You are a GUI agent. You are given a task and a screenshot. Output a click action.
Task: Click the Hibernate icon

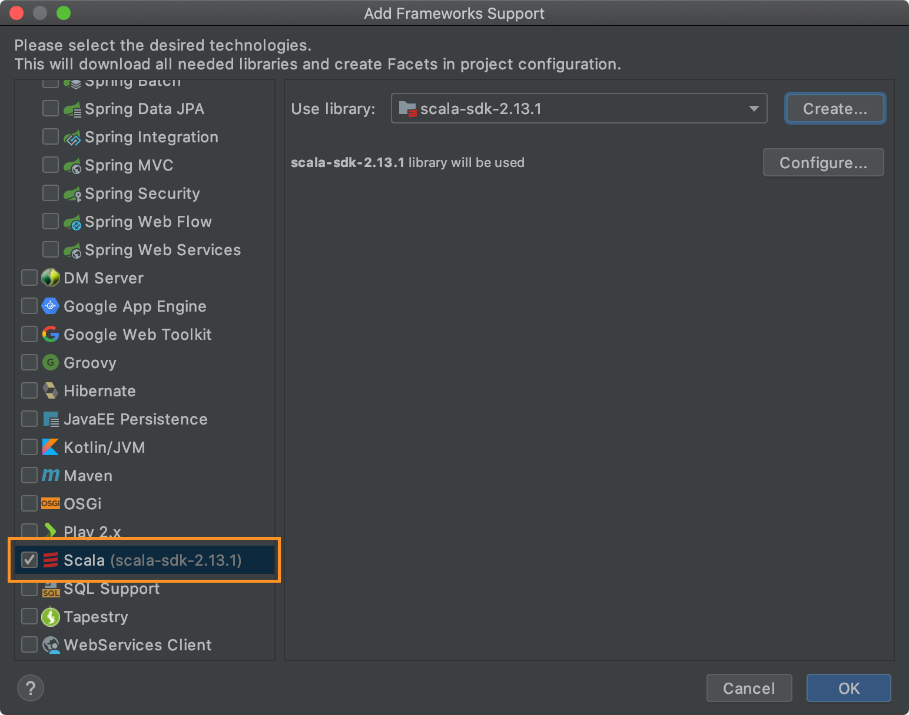[x=51, y=390]
